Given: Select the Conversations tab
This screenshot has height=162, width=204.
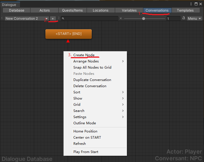Looking at the screenshot, I should point(157,10).
